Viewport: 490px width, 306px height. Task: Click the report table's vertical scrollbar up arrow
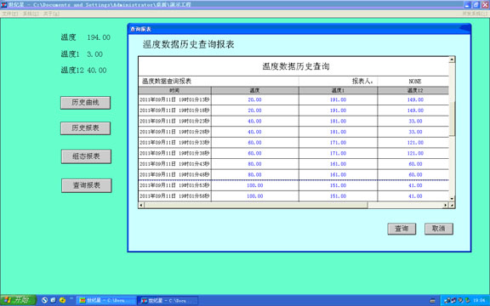tap(452, 59)
